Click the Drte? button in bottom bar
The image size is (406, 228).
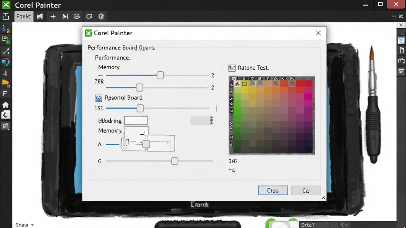(308, 225)
